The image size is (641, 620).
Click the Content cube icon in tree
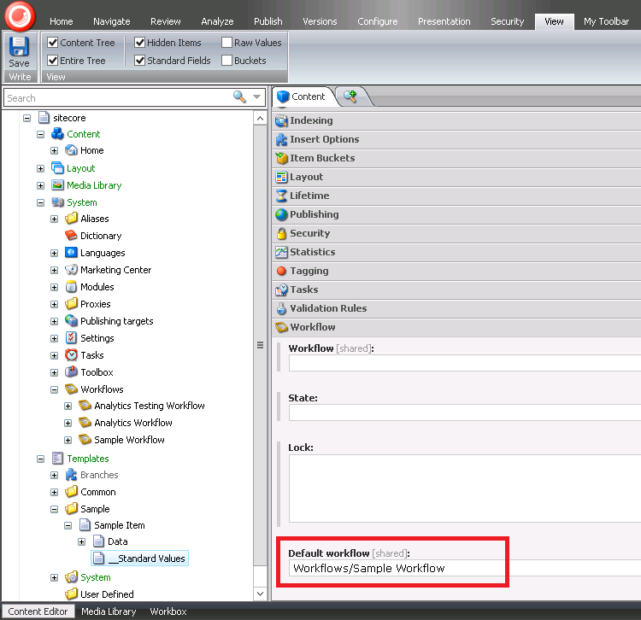tap(57, 134)
